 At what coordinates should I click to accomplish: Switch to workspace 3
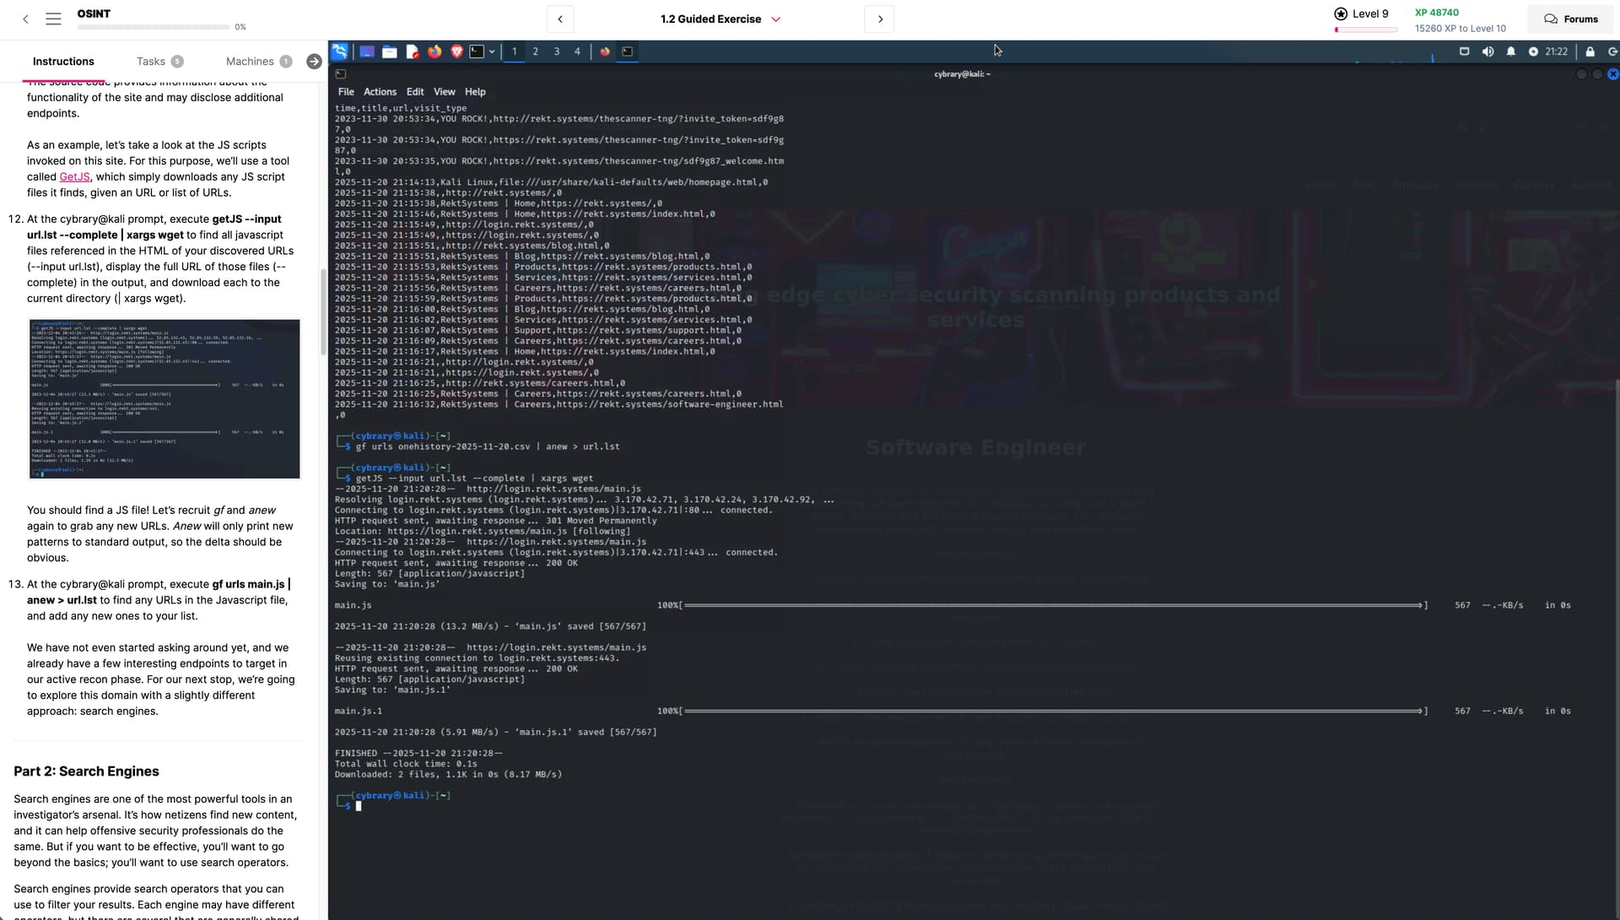click(556, 51)
